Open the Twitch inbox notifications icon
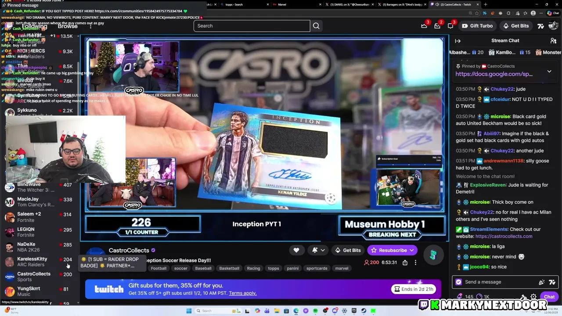Screen dimensions: 562x316 click(437, 26)
